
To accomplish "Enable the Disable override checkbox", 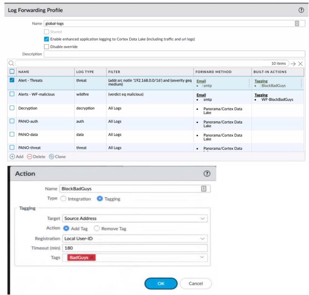I will 47,47.
